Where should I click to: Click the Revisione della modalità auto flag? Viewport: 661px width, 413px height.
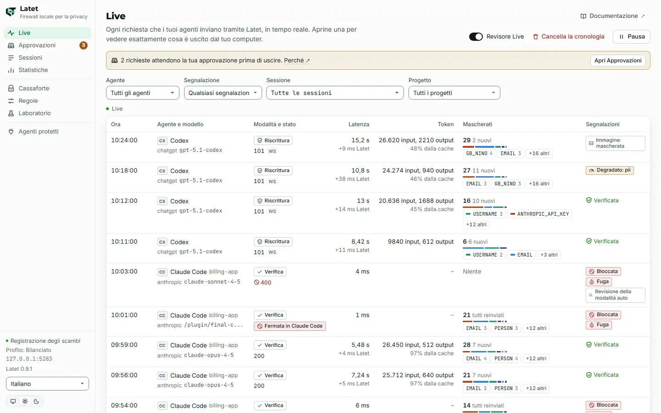click(x=616, y=295)
